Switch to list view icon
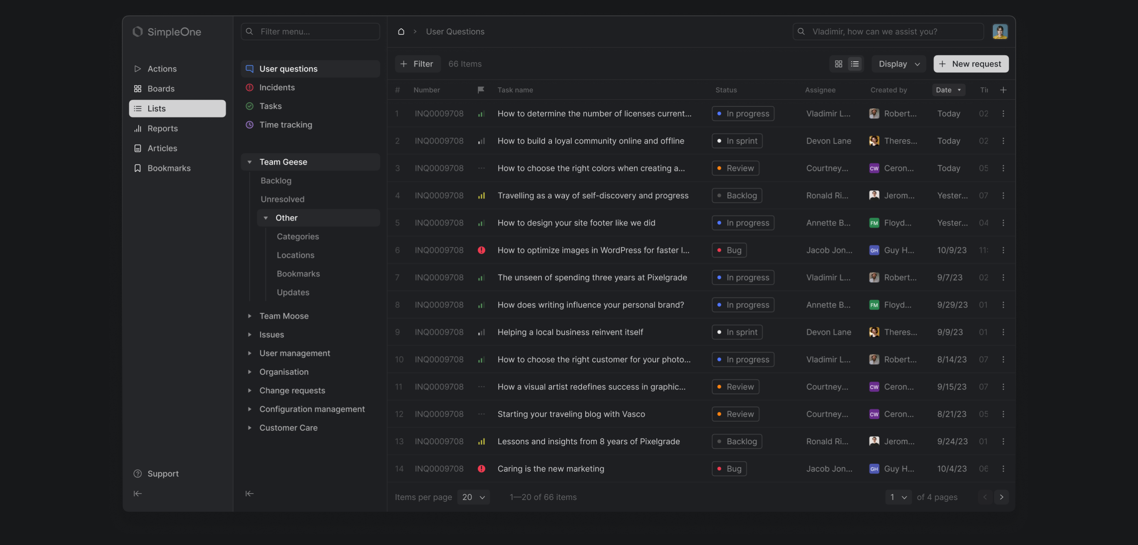The height and width of the screenshot is (545, 1138). tap(854, 64)
